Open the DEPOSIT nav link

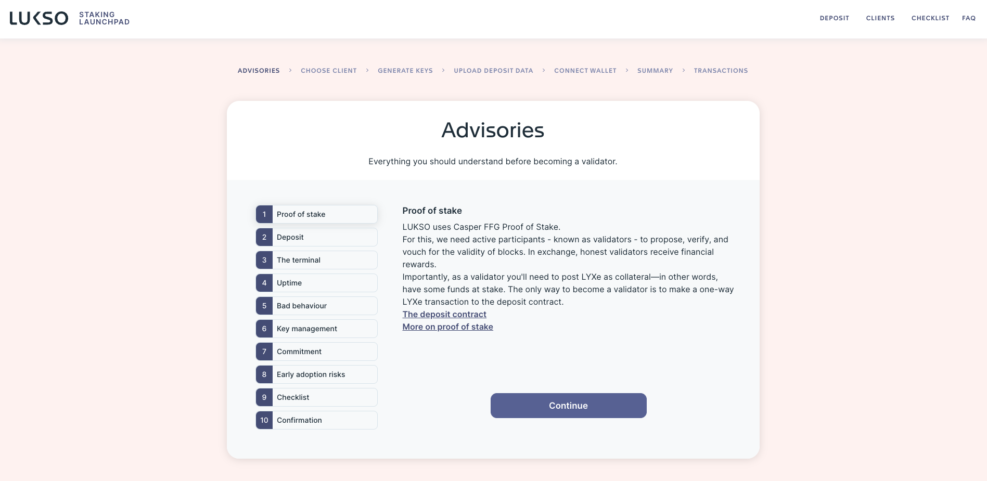coord(834,18)
